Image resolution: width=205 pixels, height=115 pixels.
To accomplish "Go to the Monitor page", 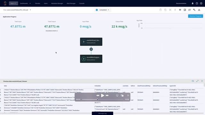I will tap(38, 4).
